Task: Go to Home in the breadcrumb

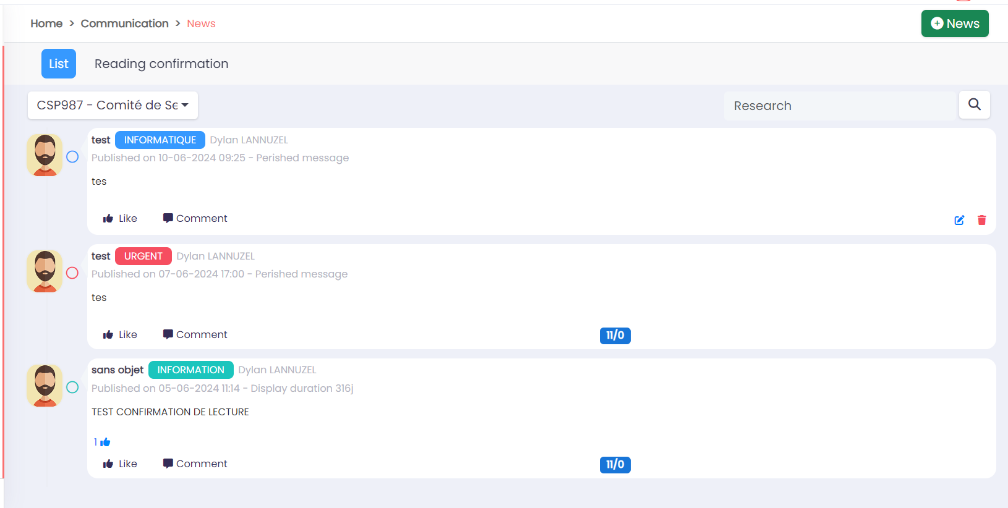Action: (x=46, y=23)
